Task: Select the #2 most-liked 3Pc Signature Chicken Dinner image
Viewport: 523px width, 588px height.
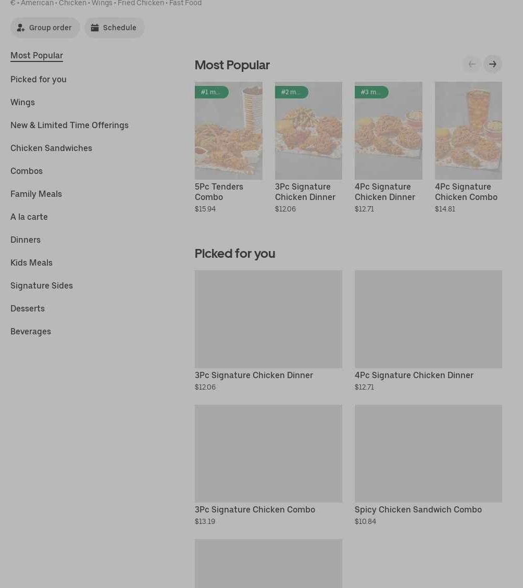Action: click(x=308, y=138)
